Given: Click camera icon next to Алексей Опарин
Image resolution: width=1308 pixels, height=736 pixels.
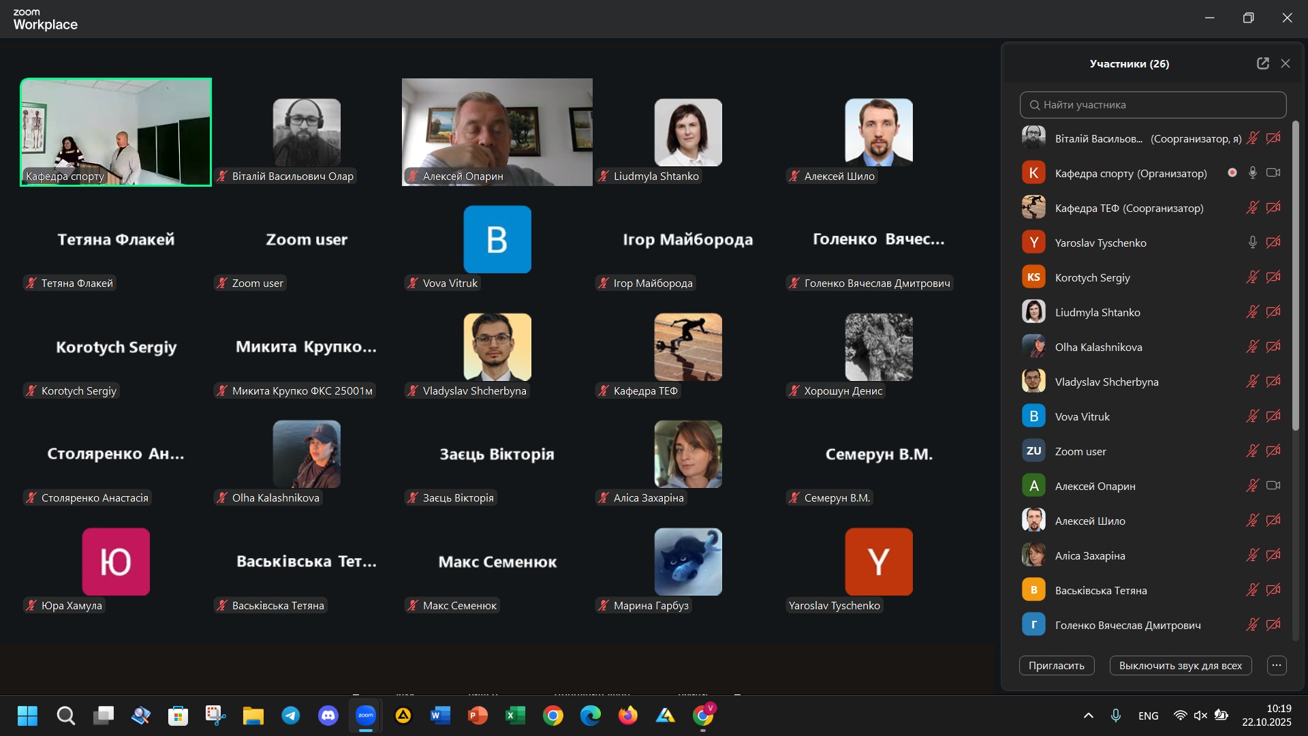Looking at the screenshot, I should (1273, 486).
